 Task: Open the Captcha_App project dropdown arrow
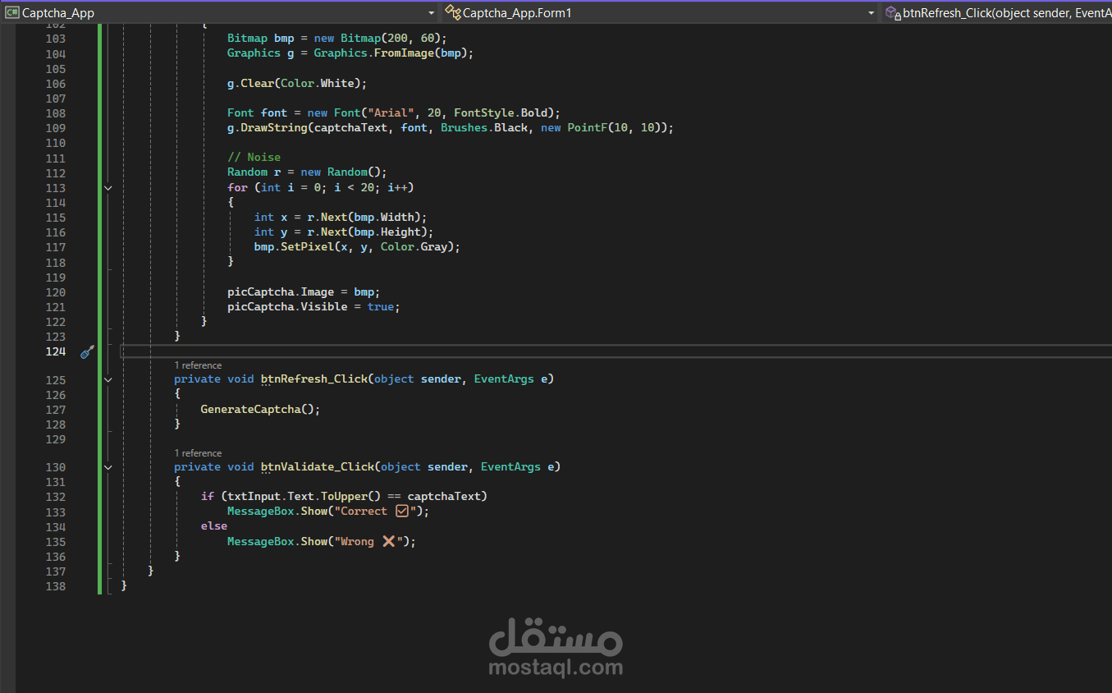coord(432,13)
